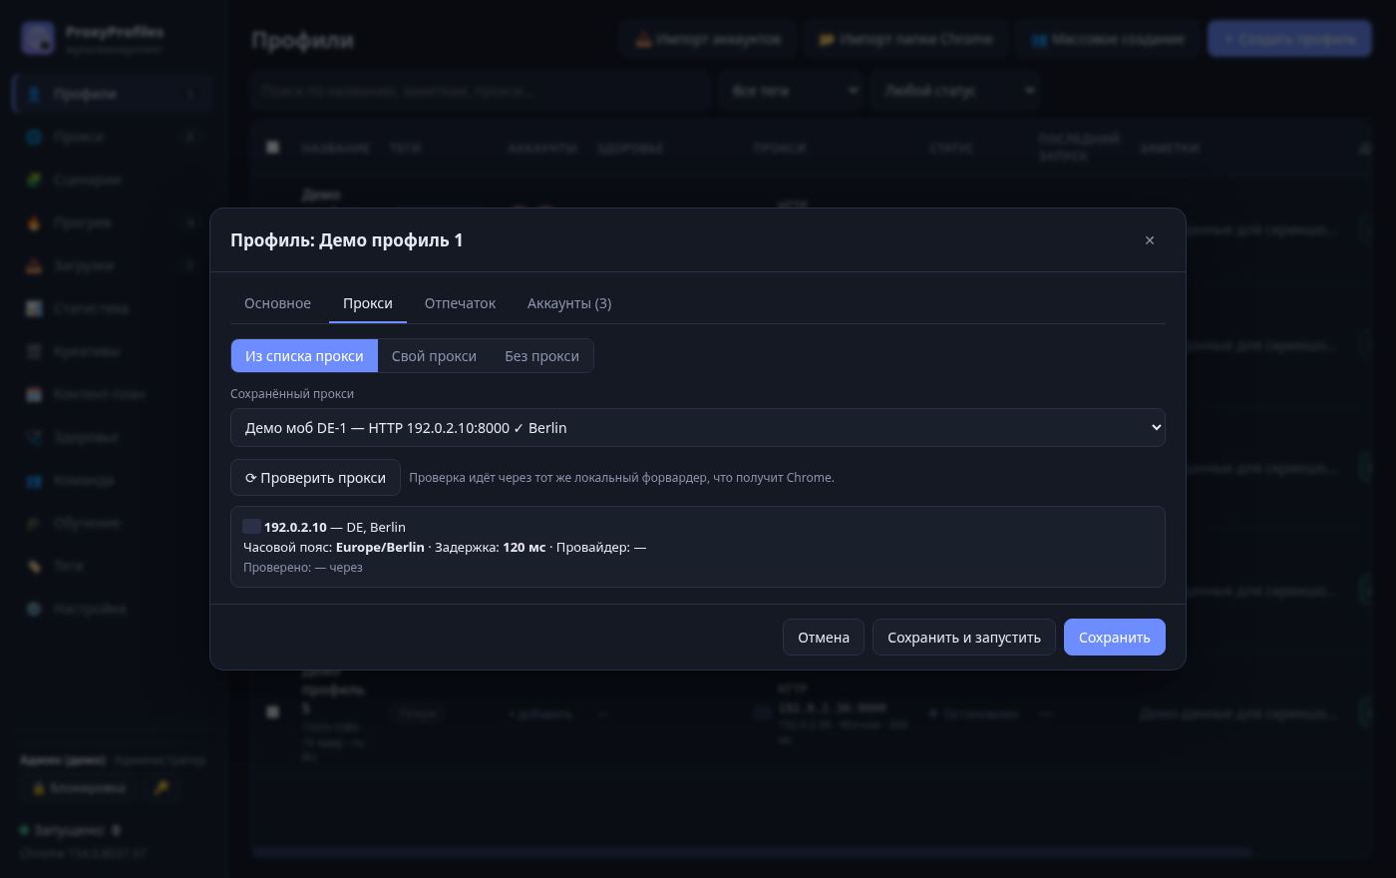Save the profile with the Сохранить button
1396x878 pixels.
pyautogui.click(x=1115, y=638)
